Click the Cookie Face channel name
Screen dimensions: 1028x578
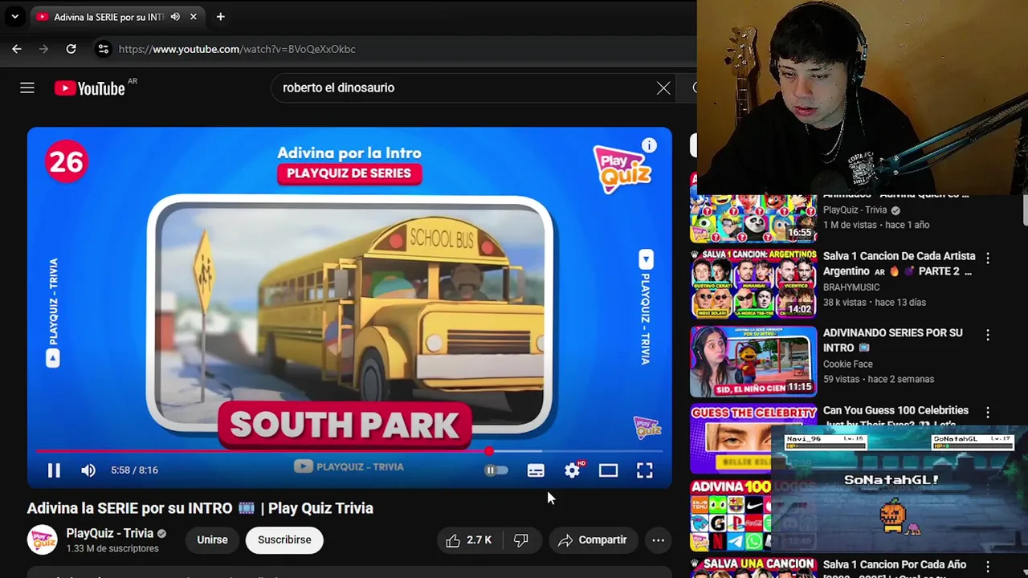(847, 364)
